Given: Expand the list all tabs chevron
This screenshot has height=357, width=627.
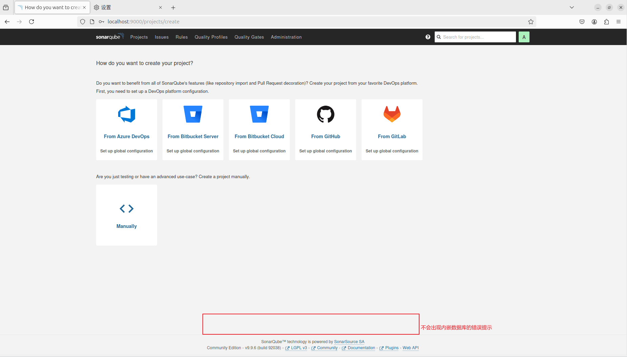Looking at the screenshot, I should click(572, 7).
